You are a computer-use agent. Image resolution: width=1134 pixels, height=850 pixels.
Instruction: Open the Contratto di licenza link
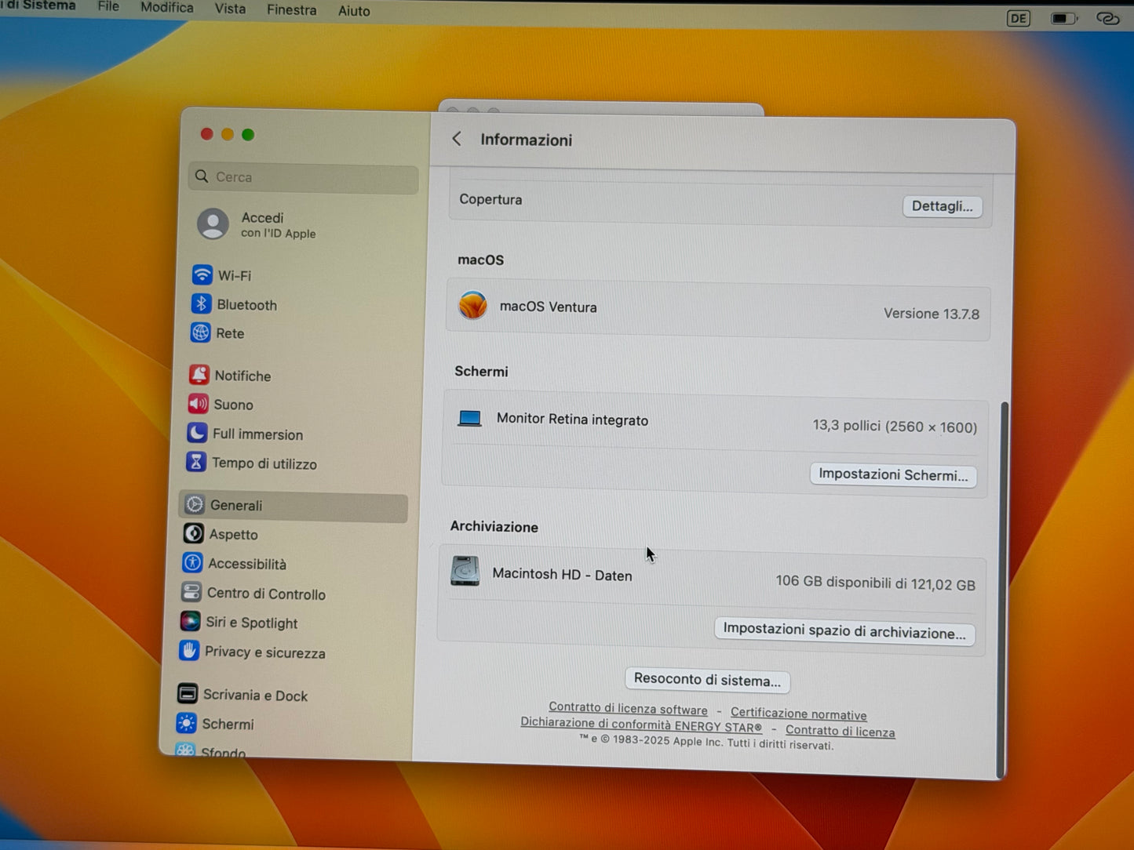point(840,731)
